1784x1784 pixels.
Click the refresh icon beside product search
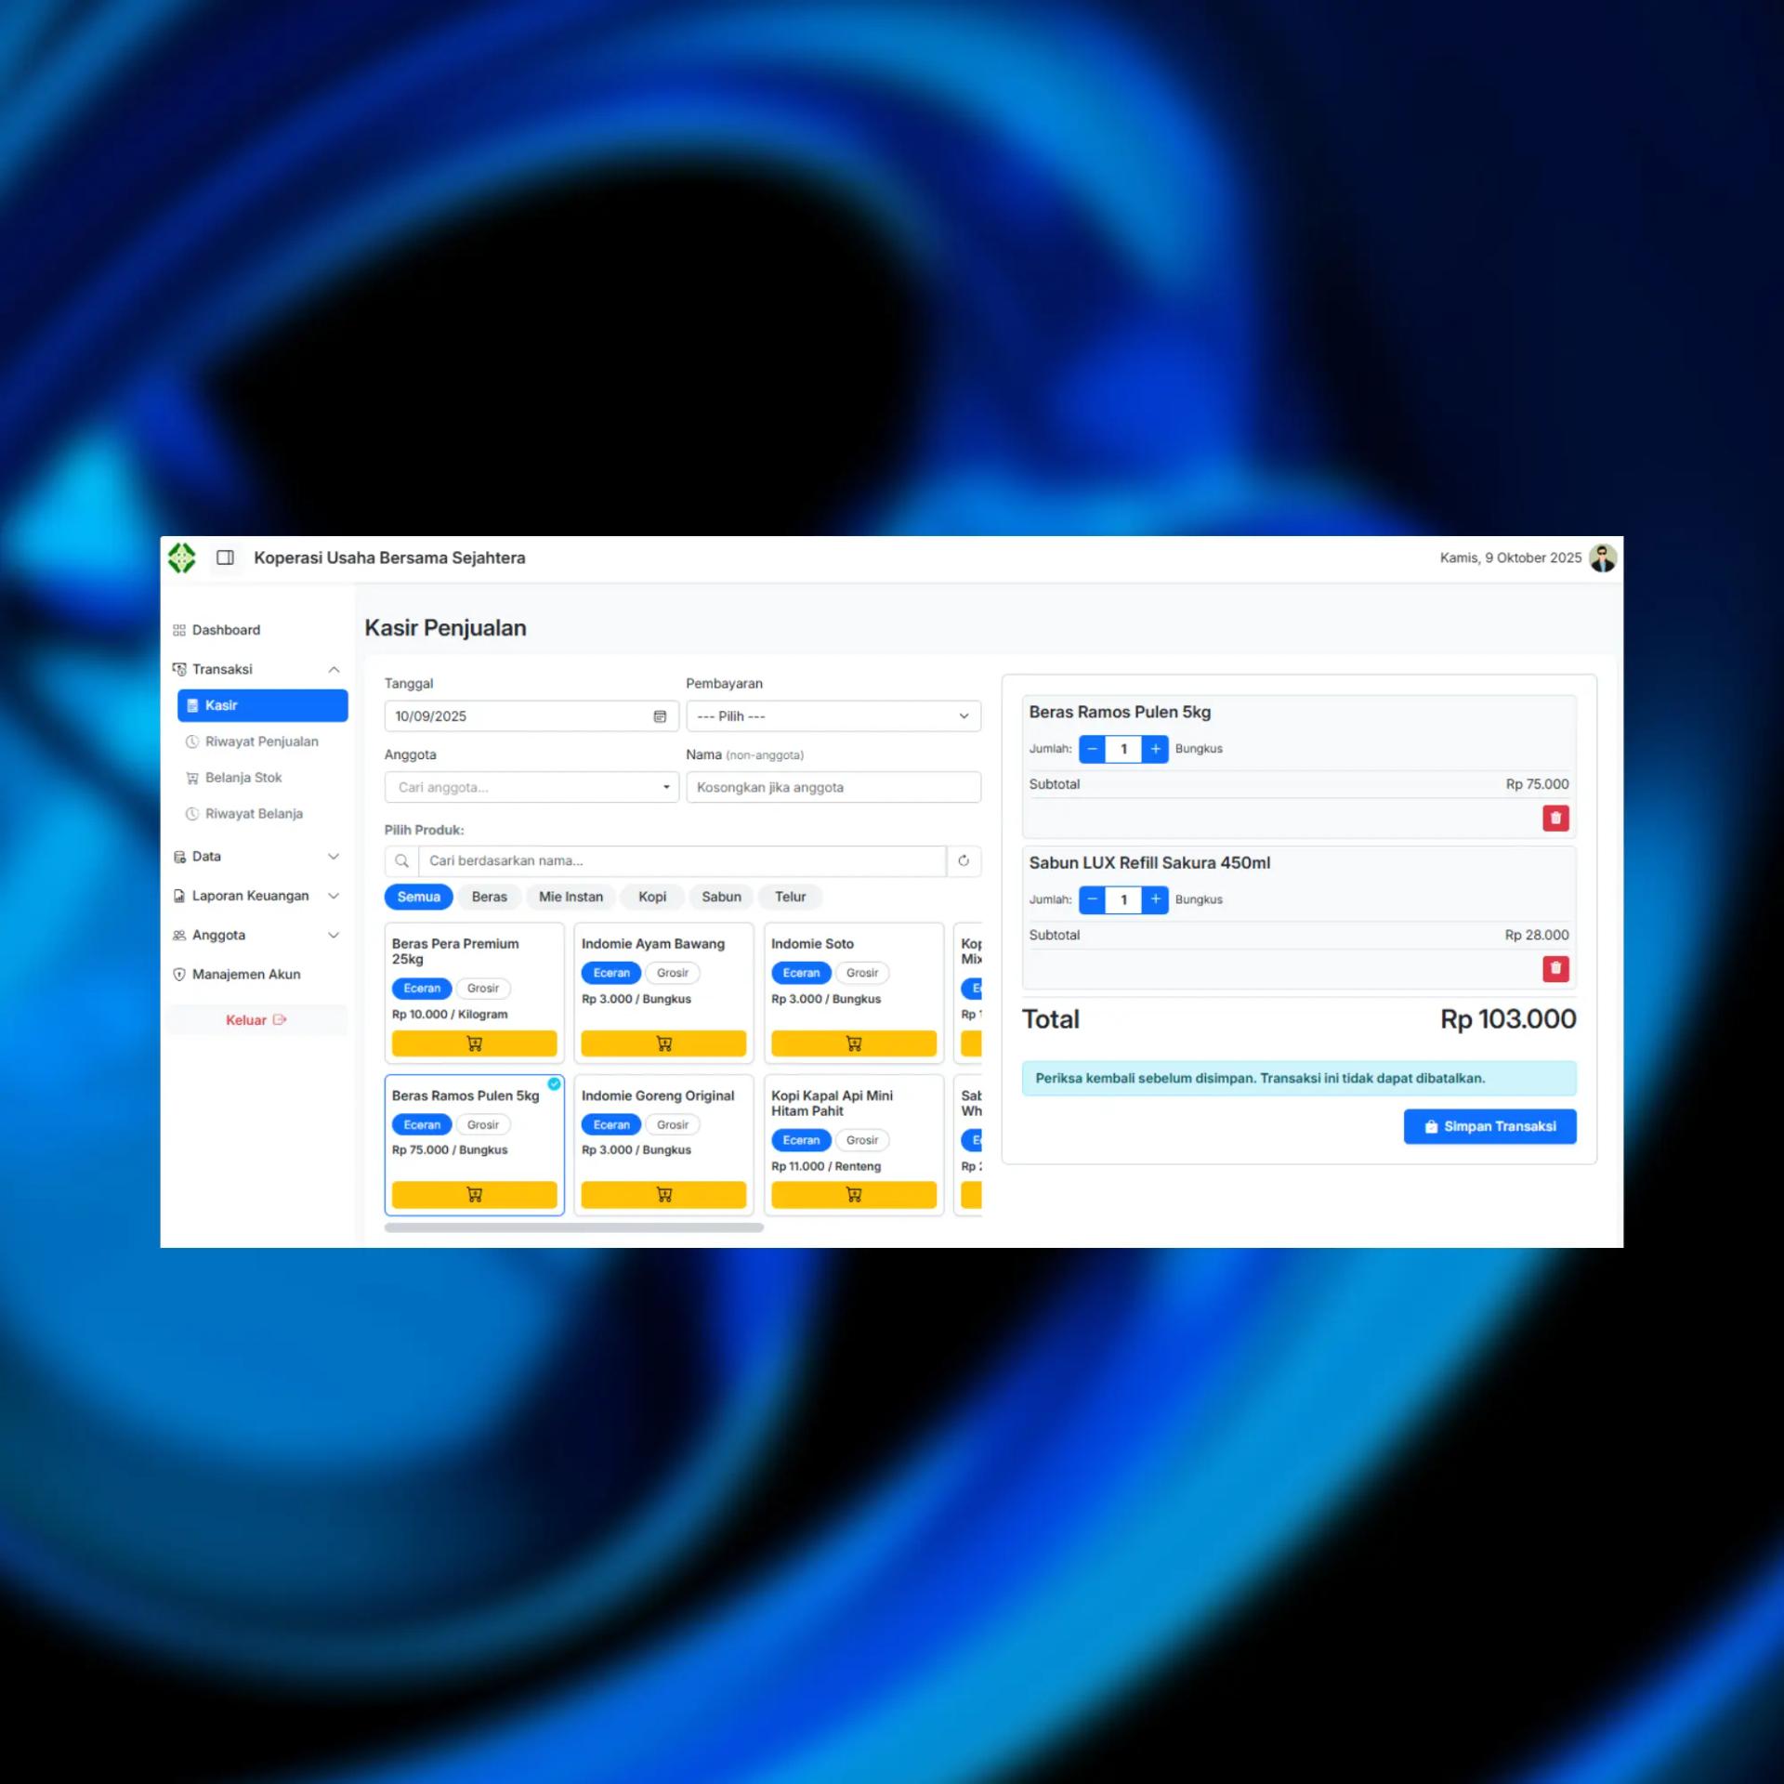coord(964,860)
